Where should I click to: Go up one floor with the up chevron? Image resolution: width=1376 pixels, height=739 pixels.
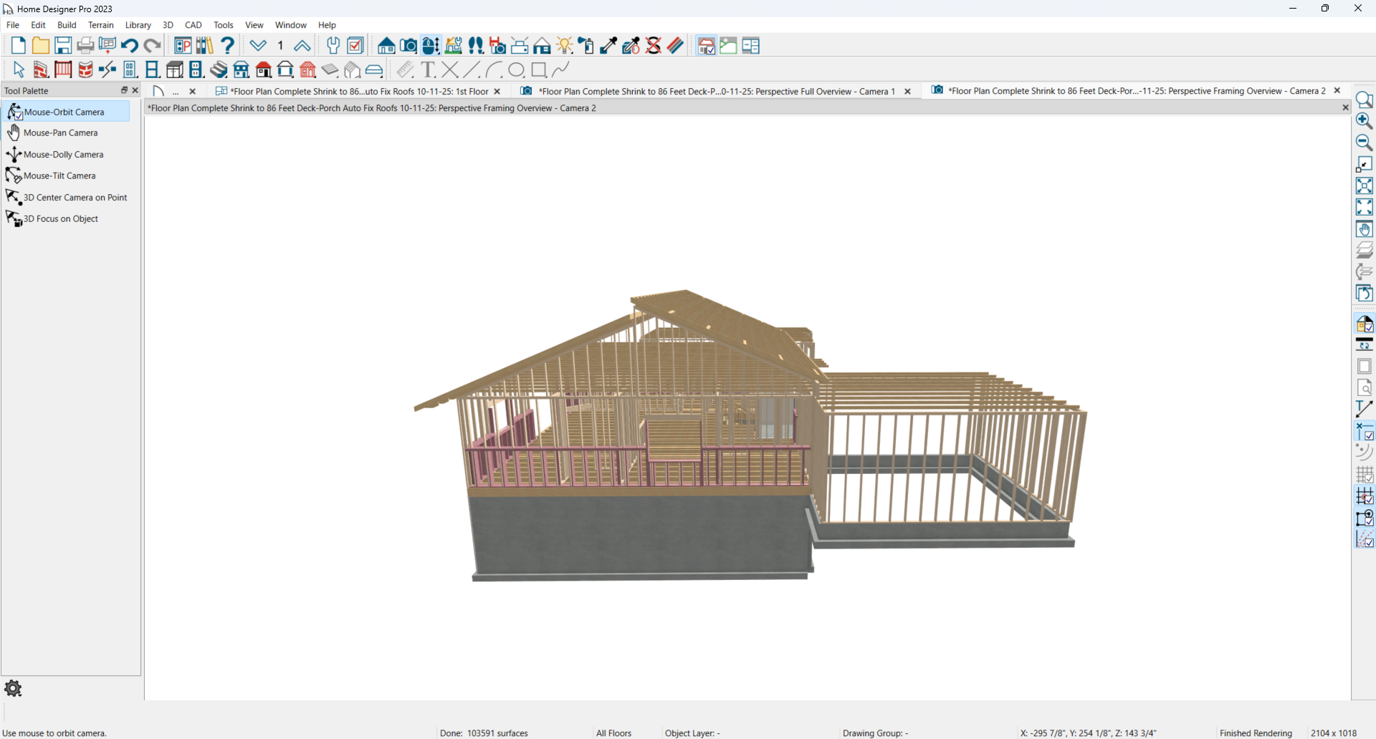[302, 46]
